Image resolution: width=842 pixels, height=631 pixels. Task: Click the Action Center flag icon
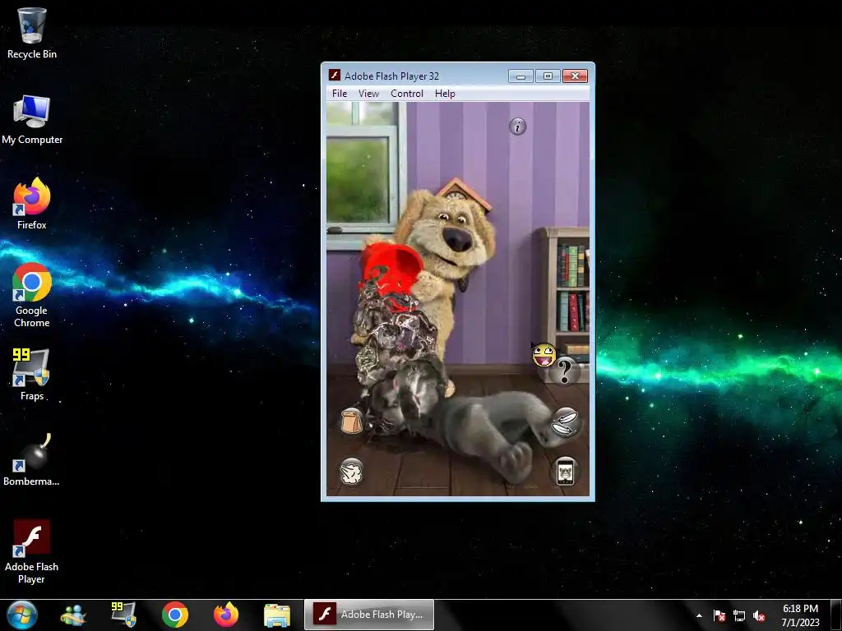pyautogui.click(x=719, y=615)
